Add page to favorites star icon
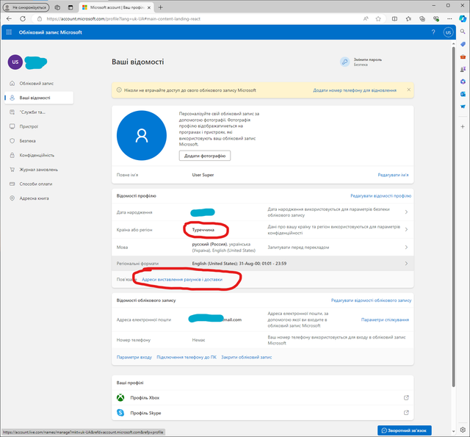Screen dimensions: 470x437 click(378, 18)
